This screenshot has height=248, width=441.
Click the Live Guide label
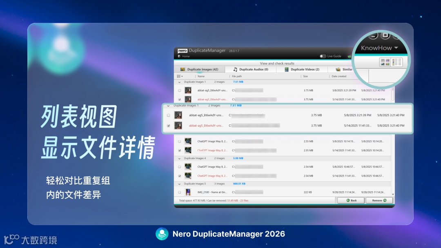coord(334,56)
